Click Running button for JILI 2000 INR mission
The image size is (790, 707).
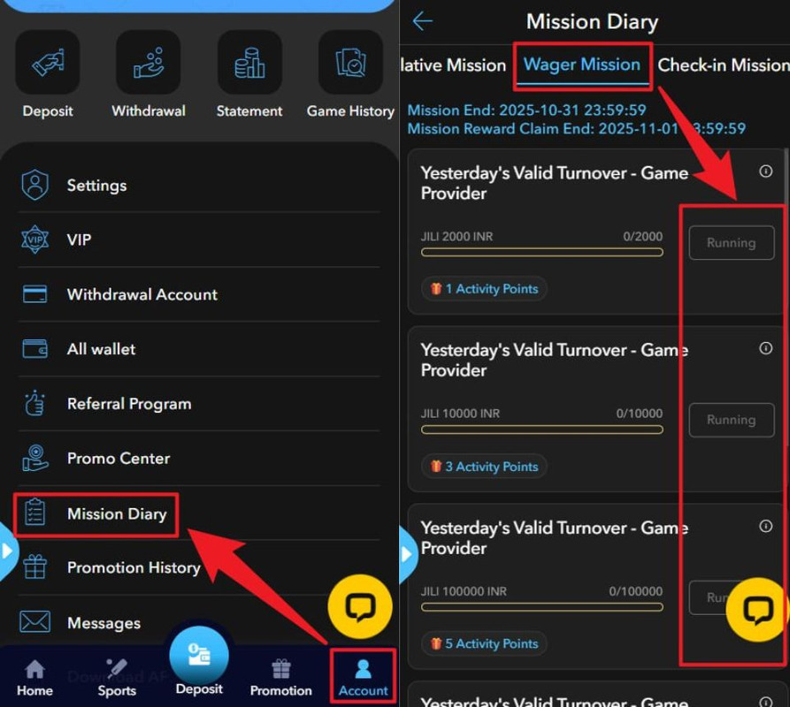click(731, 243)
